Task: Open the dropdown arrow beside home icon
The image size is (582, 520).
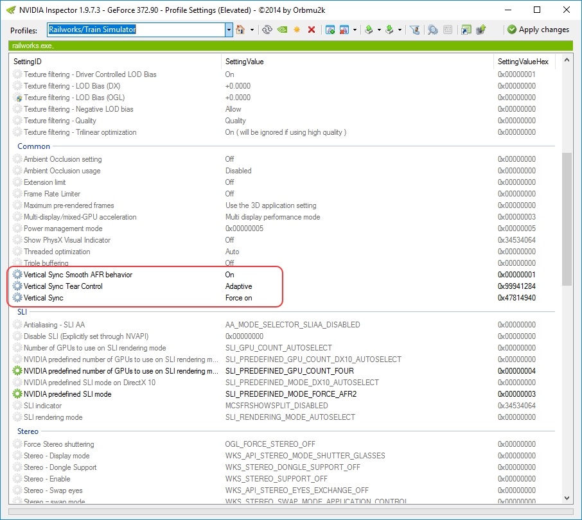Action: [252, 30]
